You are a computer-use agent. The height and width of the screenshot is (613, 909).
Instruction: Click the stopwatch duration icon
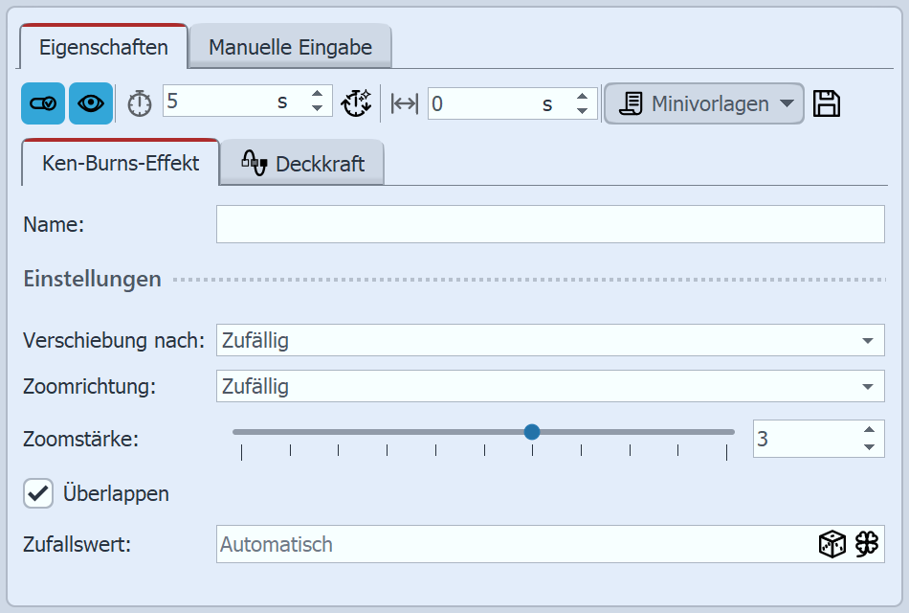140,103
